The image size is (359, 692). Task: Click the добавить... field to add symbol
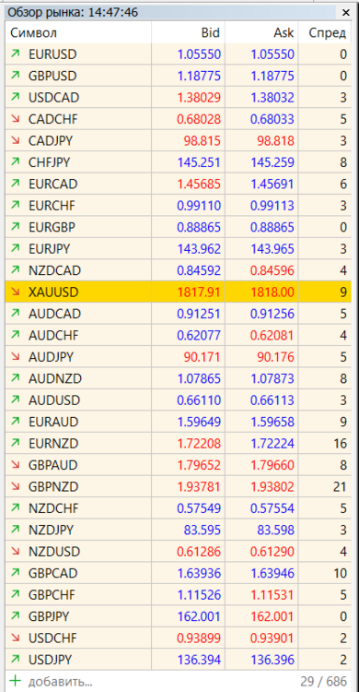click(x=61, y=681)
